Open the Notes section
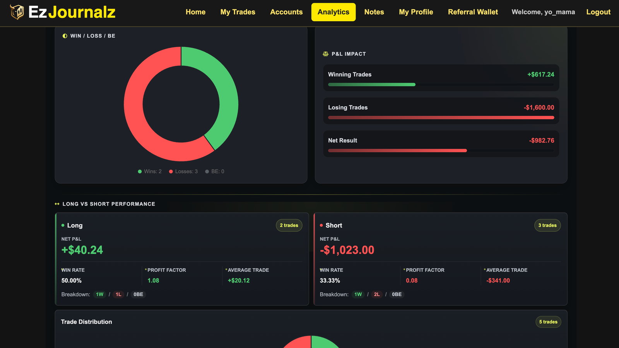The width and height of the screenshot is (619, 348). (374, 12)
